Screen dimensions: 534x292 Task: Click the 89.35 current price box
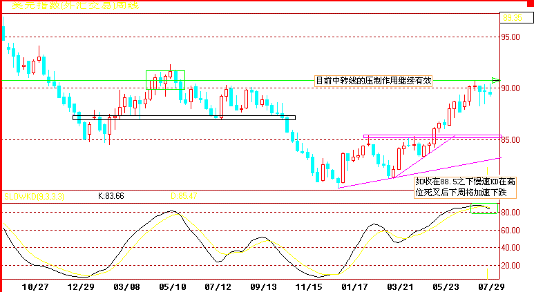pyautogui.click(x=516, y=17)
